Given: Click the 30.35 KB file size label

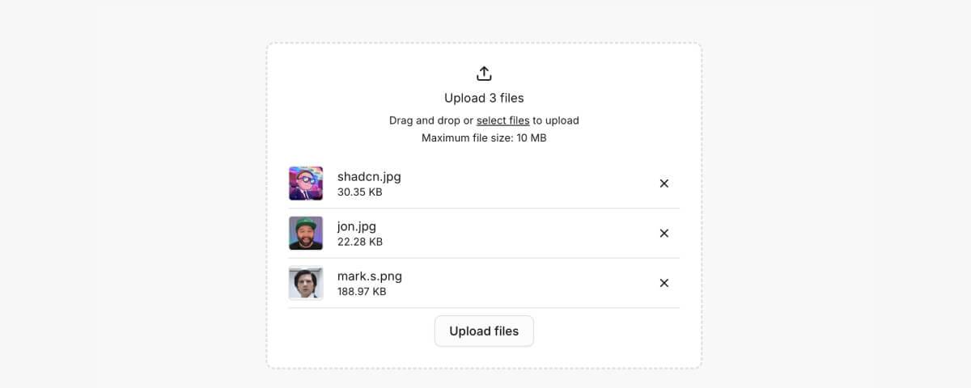Looking at the screenshot, I should (x=360, y=192).
